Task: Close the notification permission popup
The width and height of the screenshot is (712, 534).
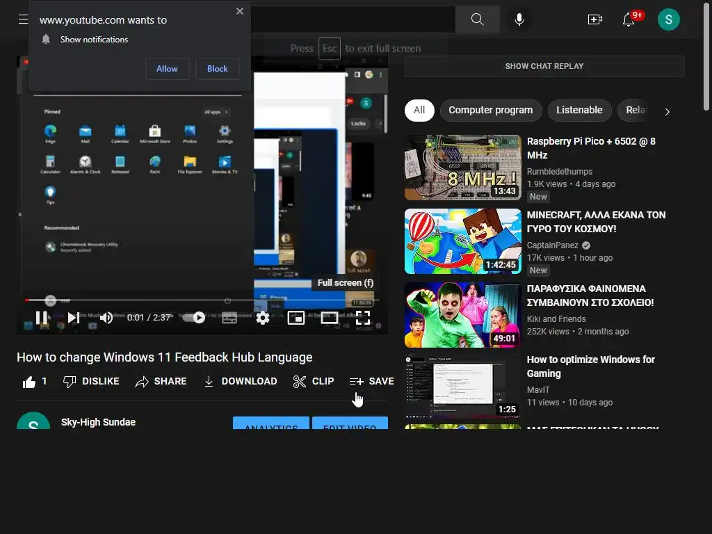Action: [240, 11]
